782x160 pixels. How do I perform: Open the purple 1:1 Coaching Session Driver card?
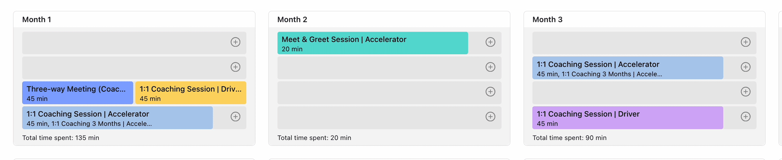pyautogui.click(x=628, y=118)
